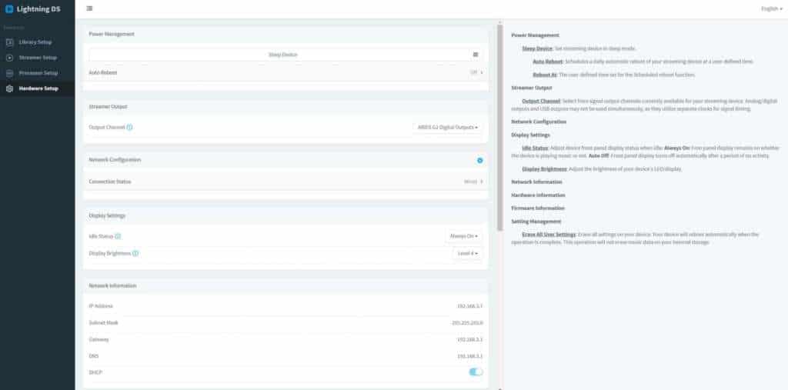Click the DHCP label

(95, 372)
